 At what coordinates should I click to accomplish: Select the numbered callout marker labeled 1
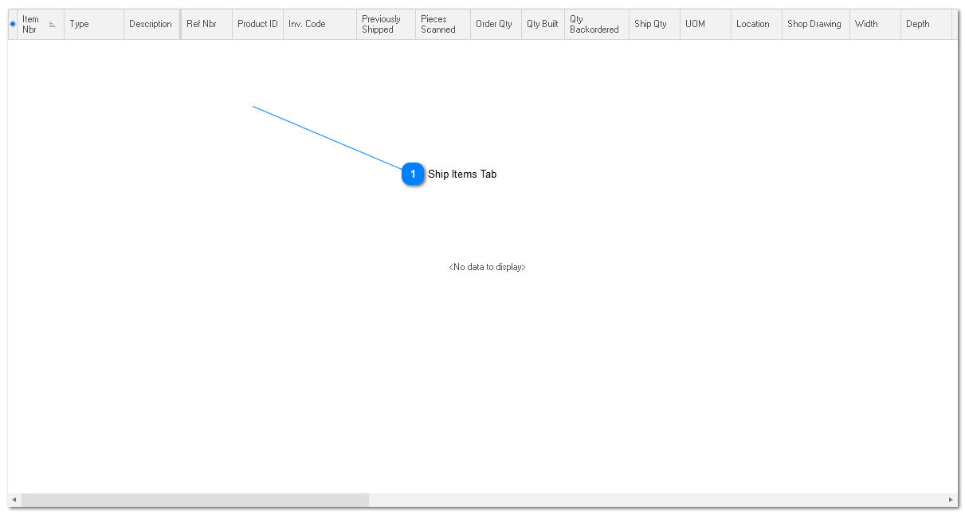point(413,174)
